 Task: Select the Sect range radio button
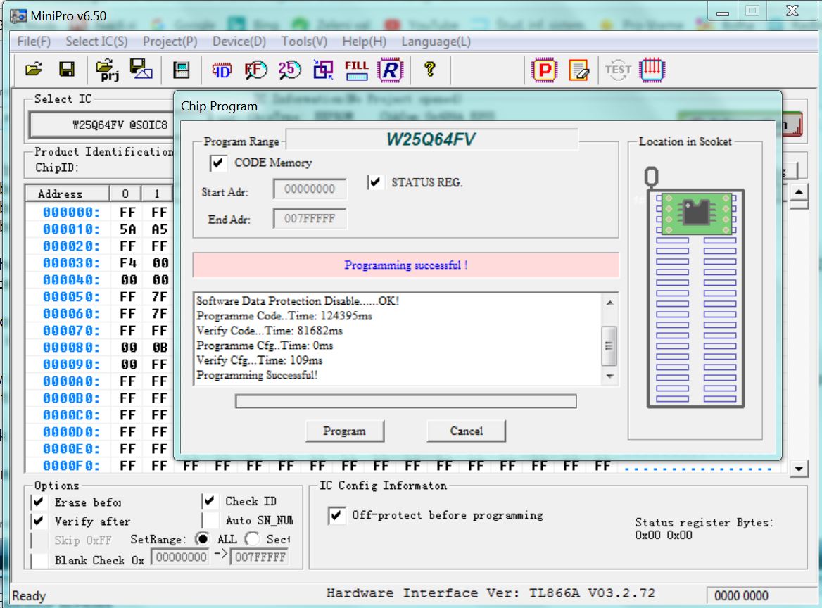(252, 539)
